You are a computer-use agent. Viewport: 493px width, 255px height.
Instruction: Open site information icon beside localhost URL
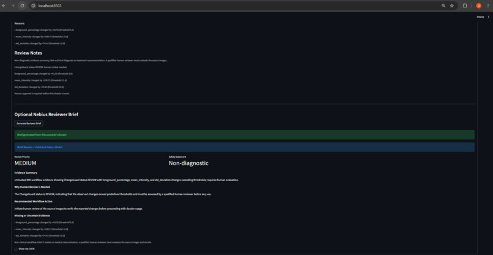(34, 6)
